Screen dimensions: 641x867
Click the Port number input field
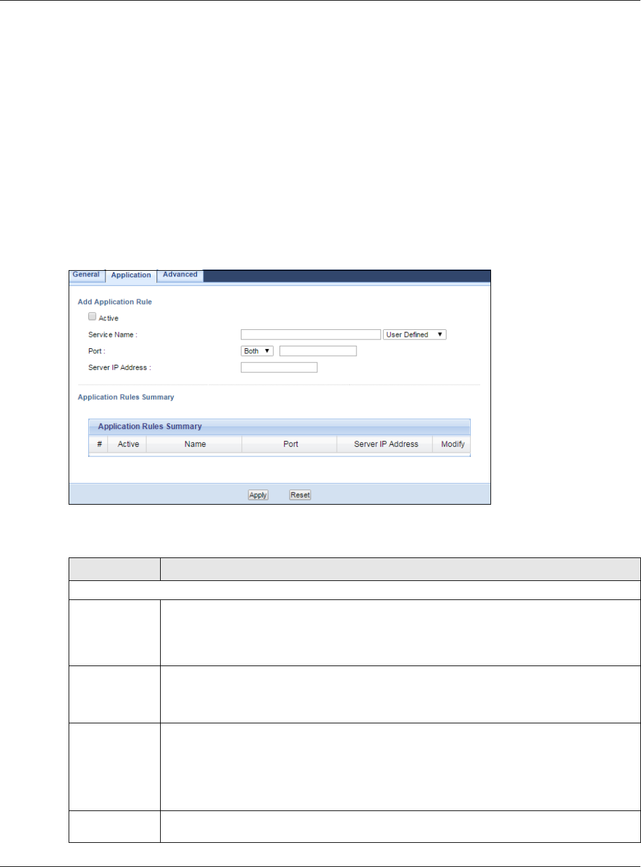click(x=318, y=351)
